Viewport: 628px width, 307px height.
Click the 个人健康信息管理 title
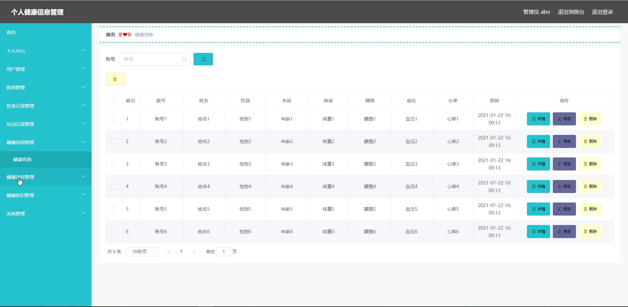click(37, 12)
